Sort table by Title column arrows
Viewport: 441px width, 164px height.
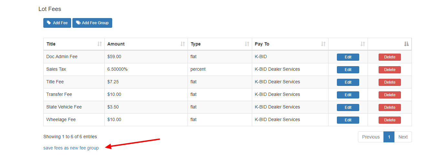coord(100,44)
